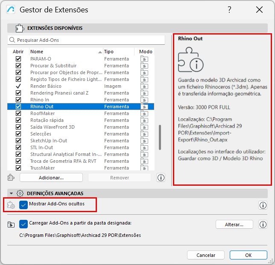Click the Extensões folder path text

80,235
